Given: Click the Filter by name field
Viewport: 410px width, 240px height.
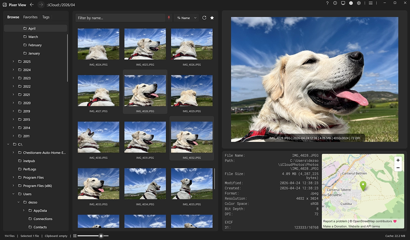Looking at the screenshot, I should click(x=120, y=18).
